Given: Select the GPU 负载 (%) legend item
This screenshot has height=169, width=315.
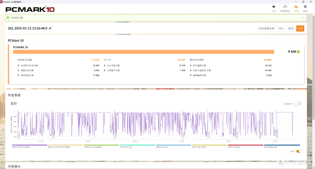Looking at the screenshot, I should pos(246,146).
